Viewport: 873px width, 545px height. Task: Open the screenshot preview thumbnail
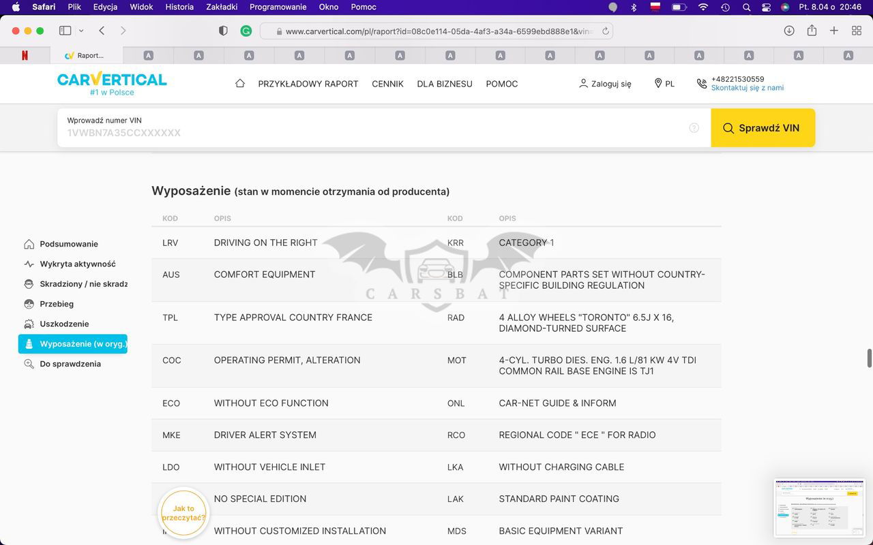point(819,508)
